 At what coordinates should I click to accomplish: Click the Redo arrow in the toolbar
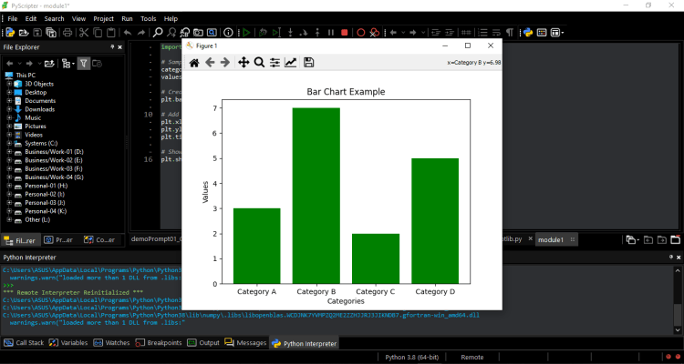[141, 33]
